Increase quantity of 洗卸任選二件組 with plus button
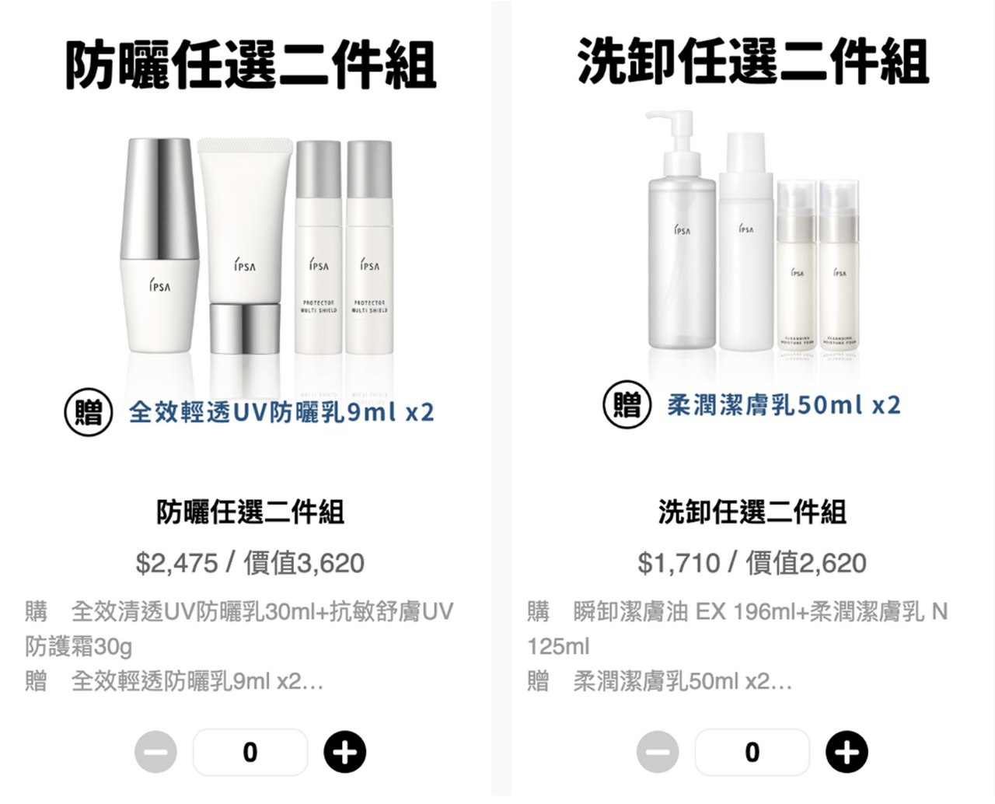The width and height of the screenshot is (995, 804). coord(847,752)
